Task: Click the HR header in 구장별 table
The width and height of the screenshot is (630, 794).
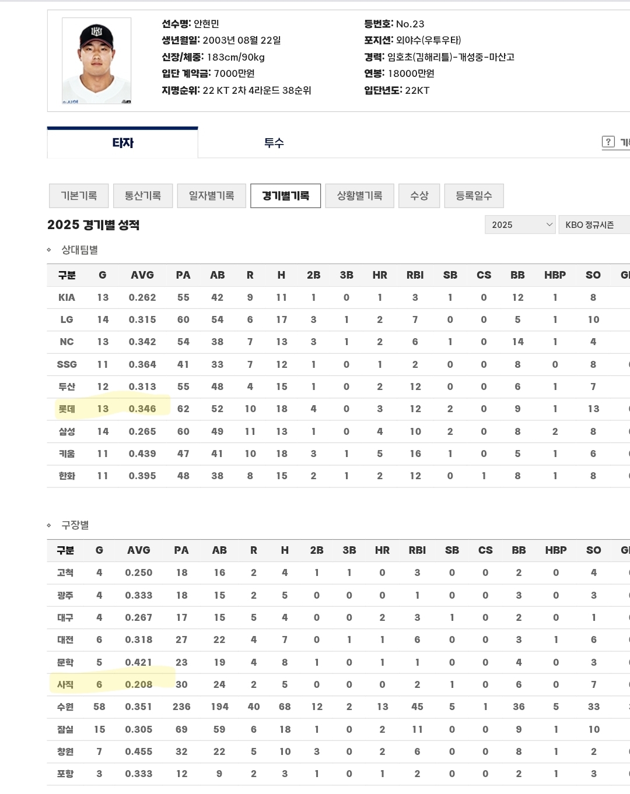Action: point(382,550)
